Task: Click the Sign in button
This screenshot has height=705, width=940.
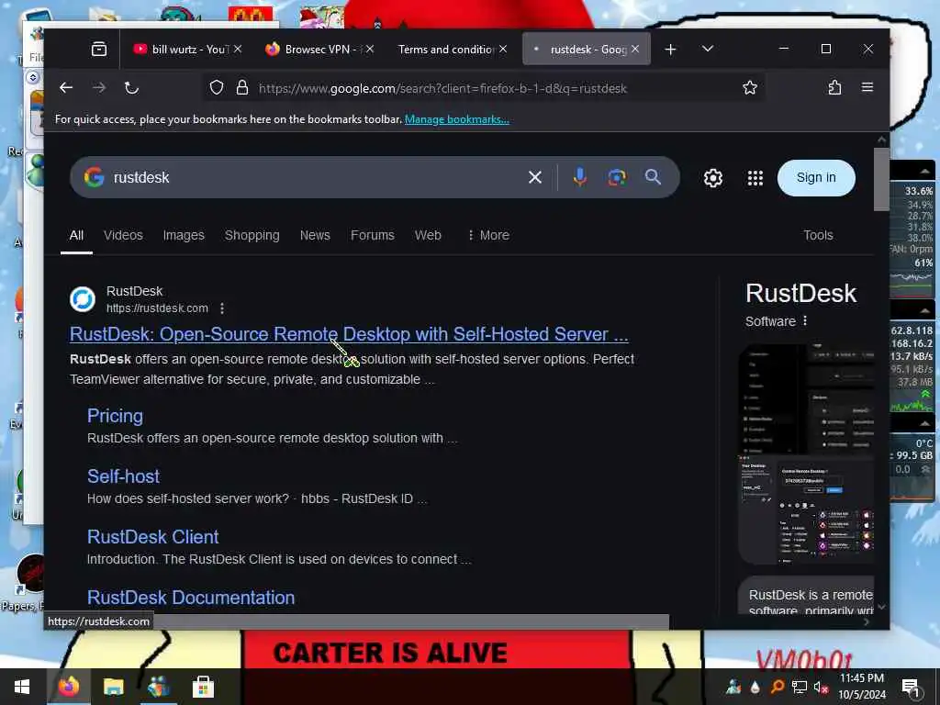Action: coord(816,177)
